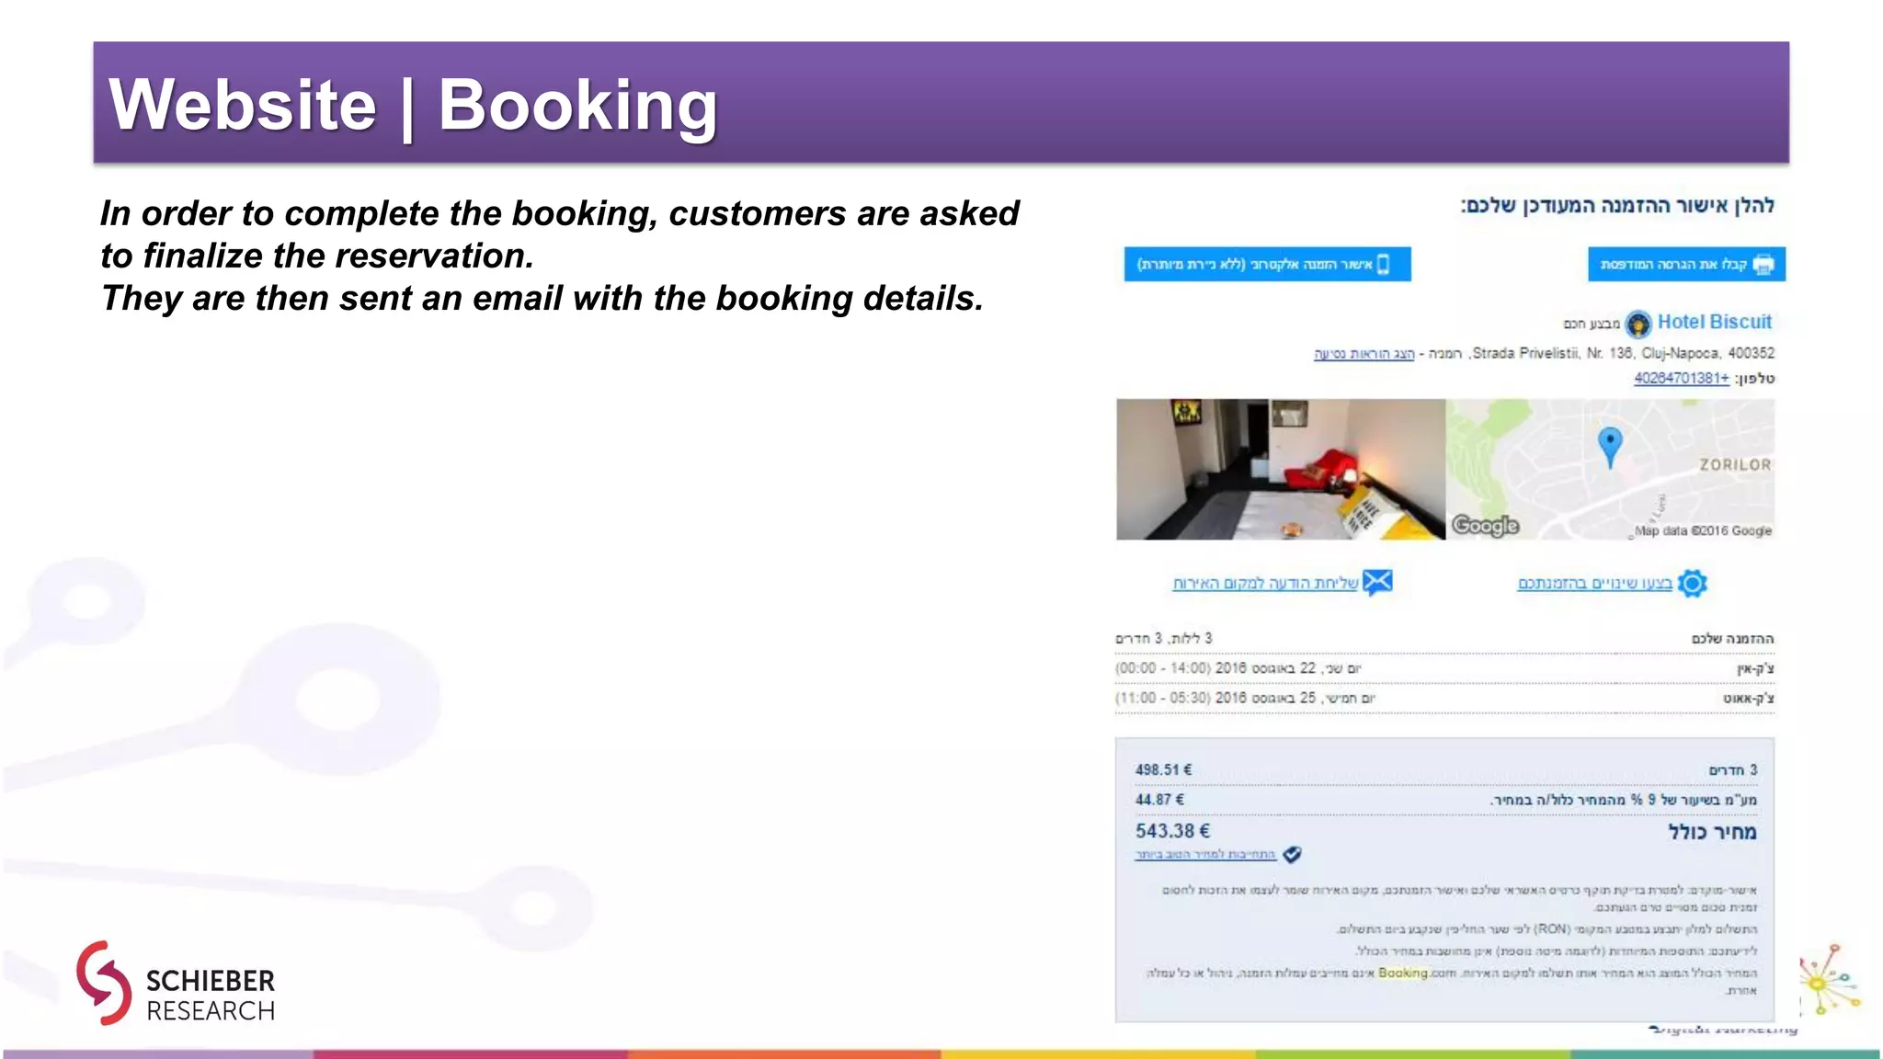1883x1059 pixels.
Task: Open the hotel room photo thumbnail
Action: coord(1281,469)
